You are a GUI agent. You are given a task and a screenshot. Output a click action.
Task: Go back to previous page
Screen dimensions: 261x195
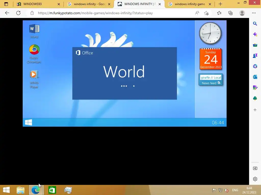coord(7,13)
